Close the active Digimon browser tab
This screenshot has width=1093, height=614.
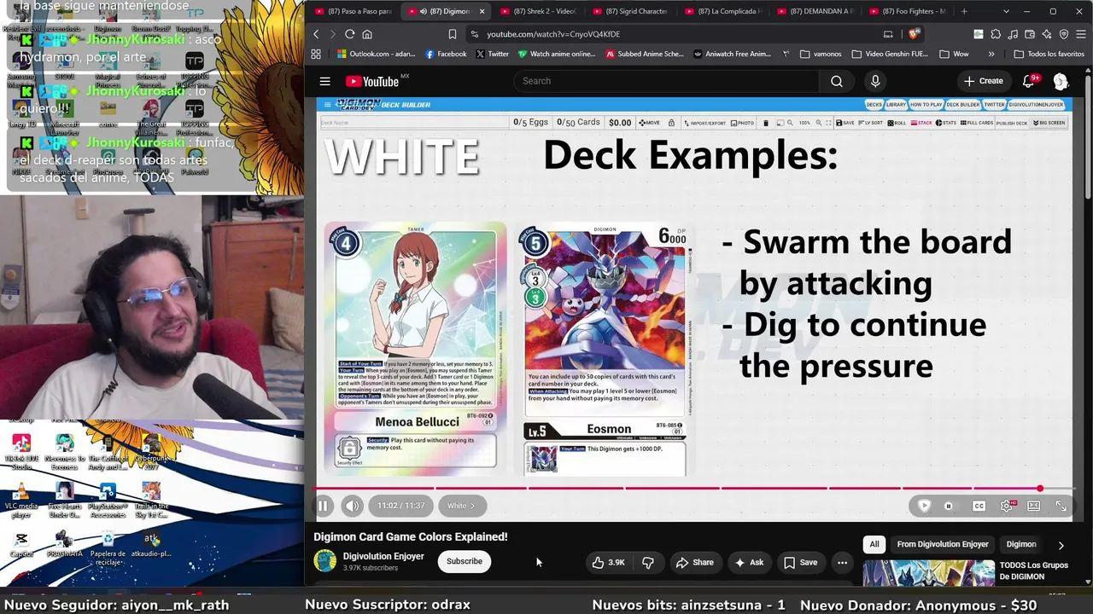pos(482,11)
